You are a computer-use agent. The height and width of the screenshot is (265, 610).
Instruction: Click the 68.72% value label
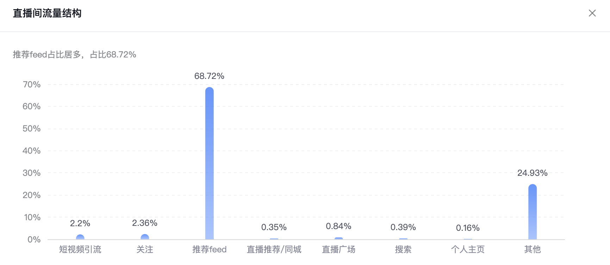[x=209, y=76]
